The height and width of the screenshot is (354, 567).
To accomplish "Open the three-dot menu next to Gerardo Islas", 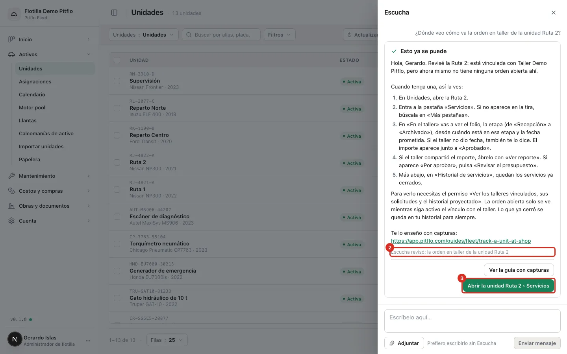I will point(88,341).
